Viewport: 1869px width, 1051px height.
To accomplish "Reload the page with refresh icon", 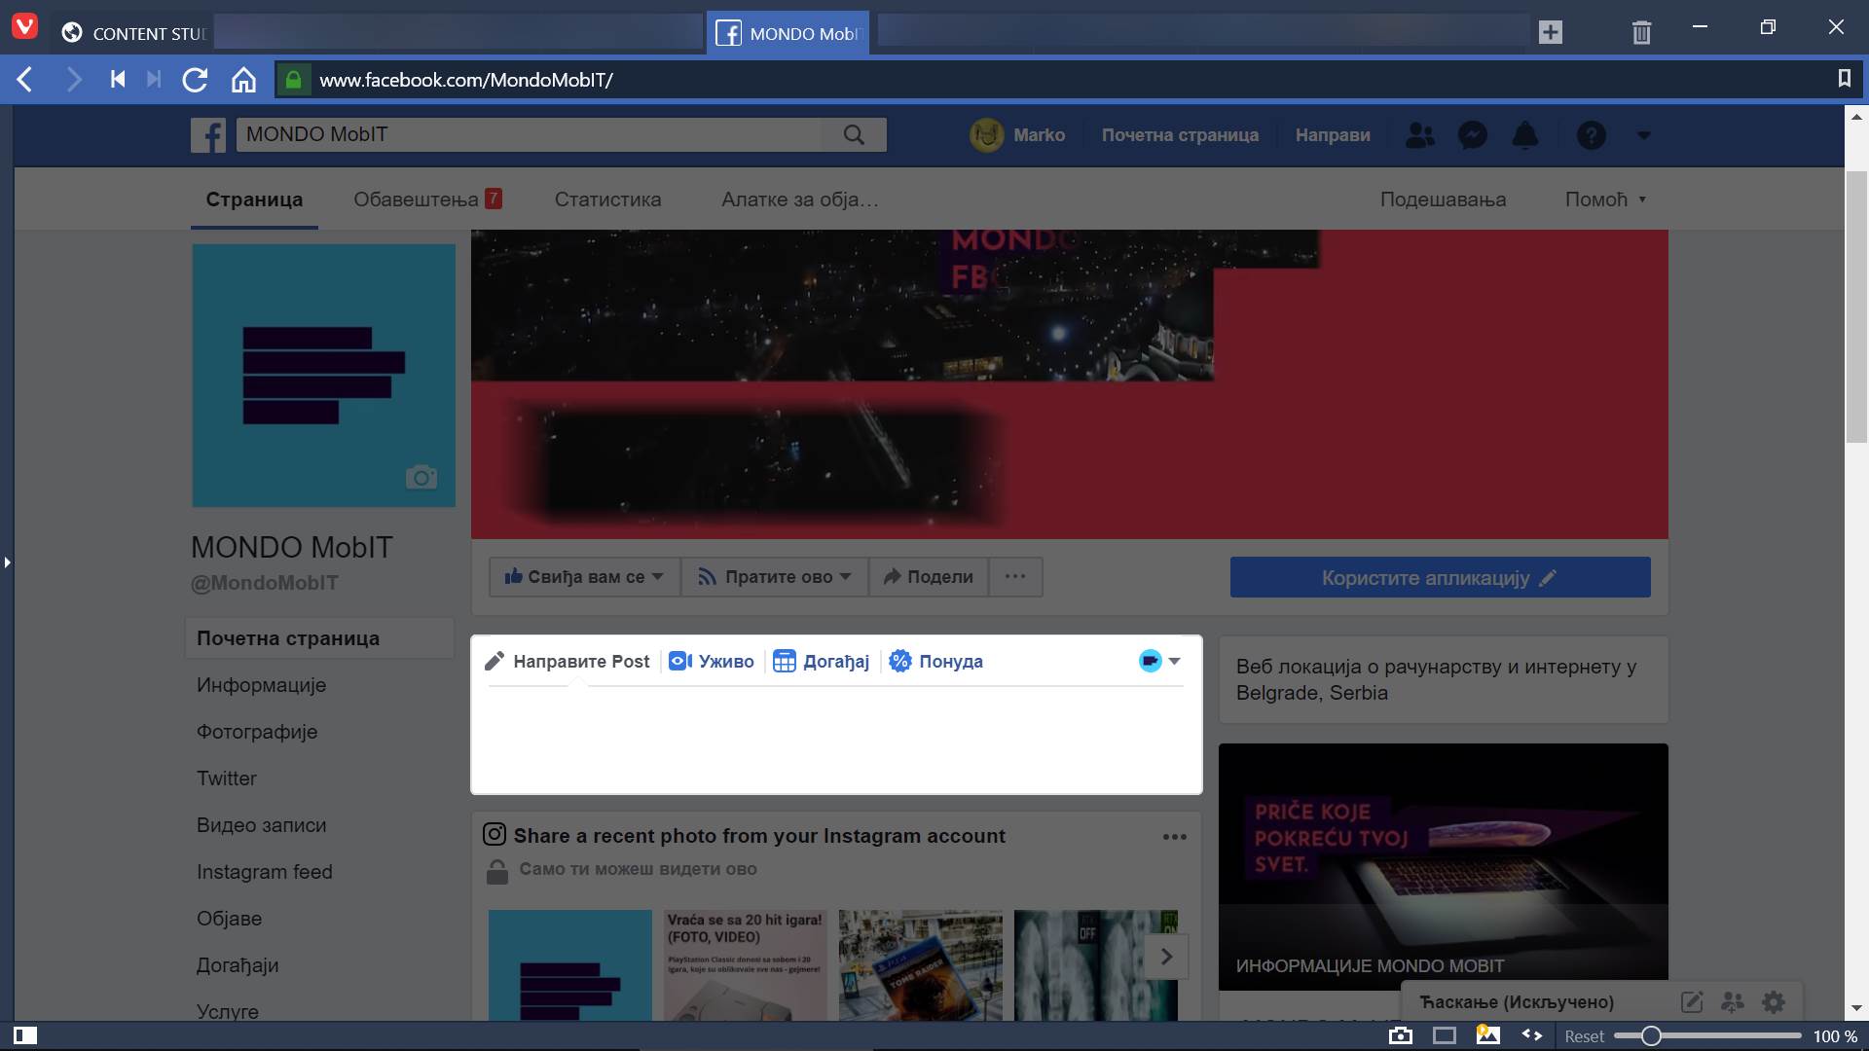I will pos(195,80).
